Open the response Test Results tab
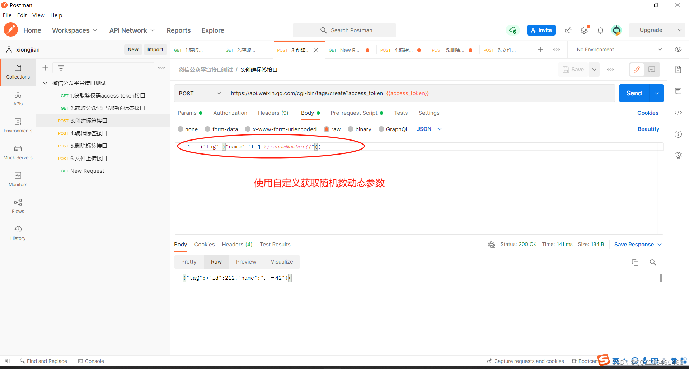This screenshot has width=689, height=369. pyautogui.click(x=275, y=245)
